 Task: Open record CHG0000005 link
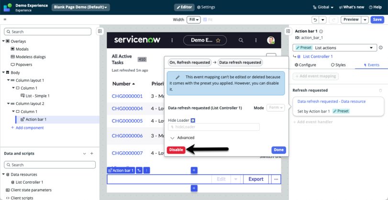[x=127, y=121]
